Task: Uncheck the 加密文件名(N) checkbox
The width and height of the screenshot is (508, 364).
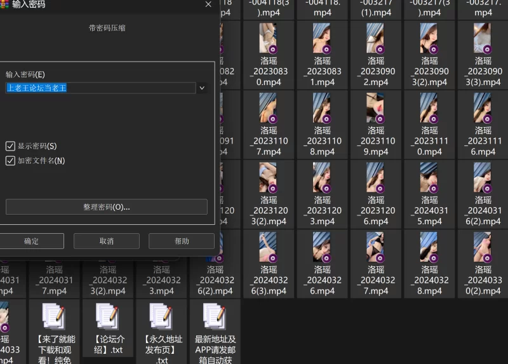Action: pyautogui.click(x=10, y=161)
